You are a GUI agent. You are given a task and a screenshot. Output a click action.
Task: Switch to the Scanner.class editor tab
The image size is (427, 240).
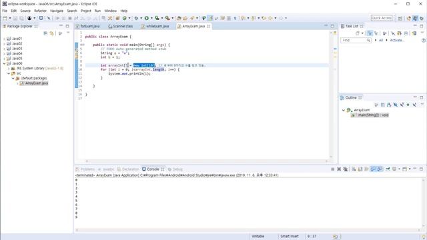click(121, 27)
